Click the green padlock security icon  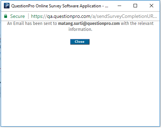coord(6,16)
